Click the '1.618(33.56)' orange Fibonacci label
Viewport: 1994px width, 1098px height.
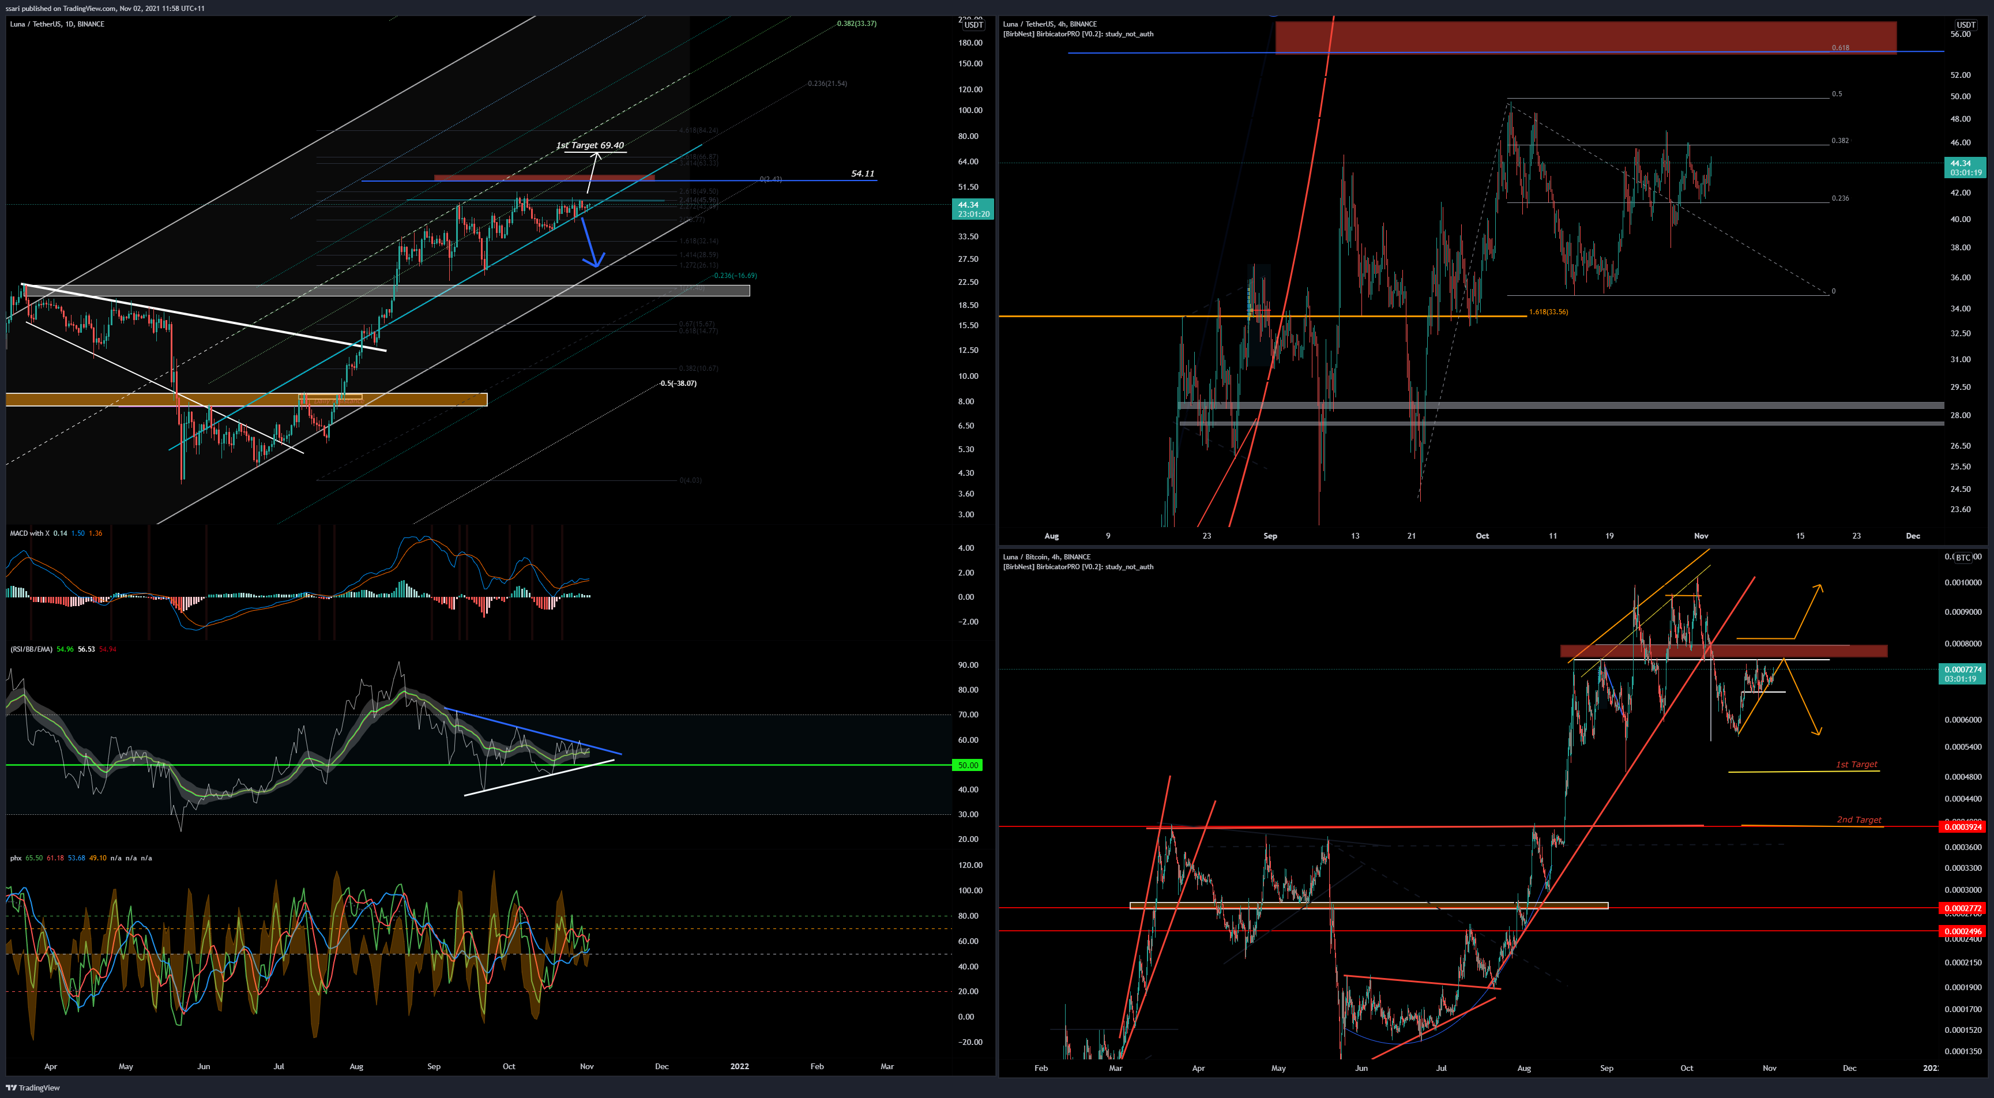coord(1548,312)
